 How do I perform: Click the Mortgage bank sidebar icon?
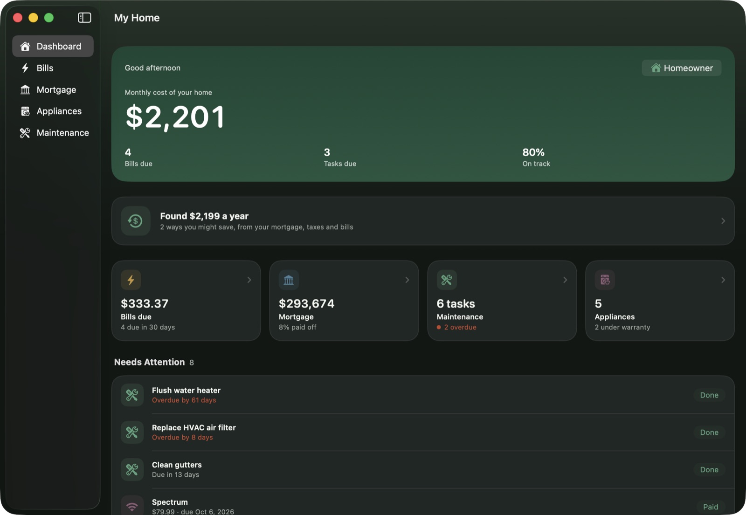[25, 89]
